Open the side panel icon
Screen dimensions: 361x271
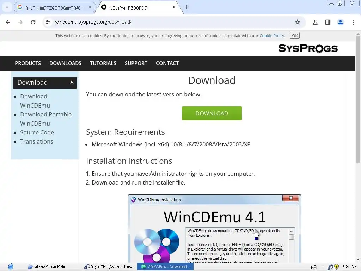[328, 22]
